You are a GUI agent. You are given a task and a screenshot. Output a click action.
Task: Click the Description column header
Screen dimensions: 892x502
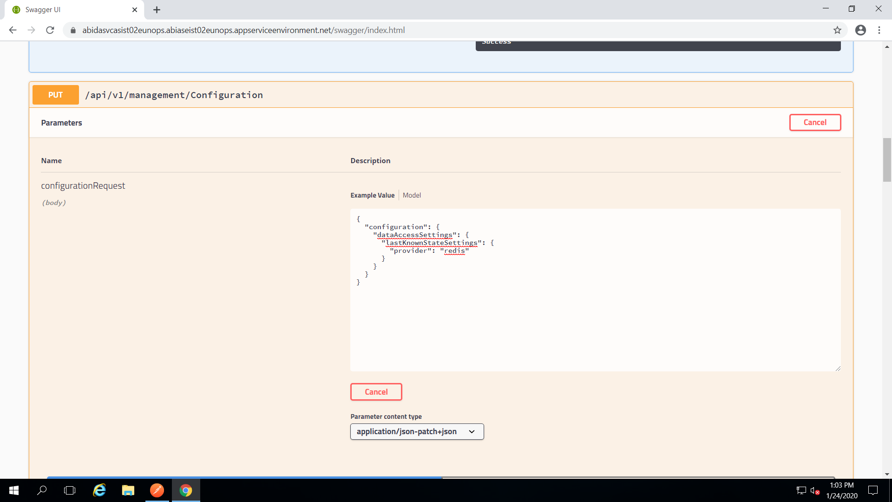click(x=370, y=160)
